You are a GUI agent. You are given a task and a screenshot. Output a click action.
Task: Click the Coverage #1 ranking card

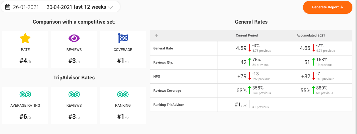click(123, 50)
